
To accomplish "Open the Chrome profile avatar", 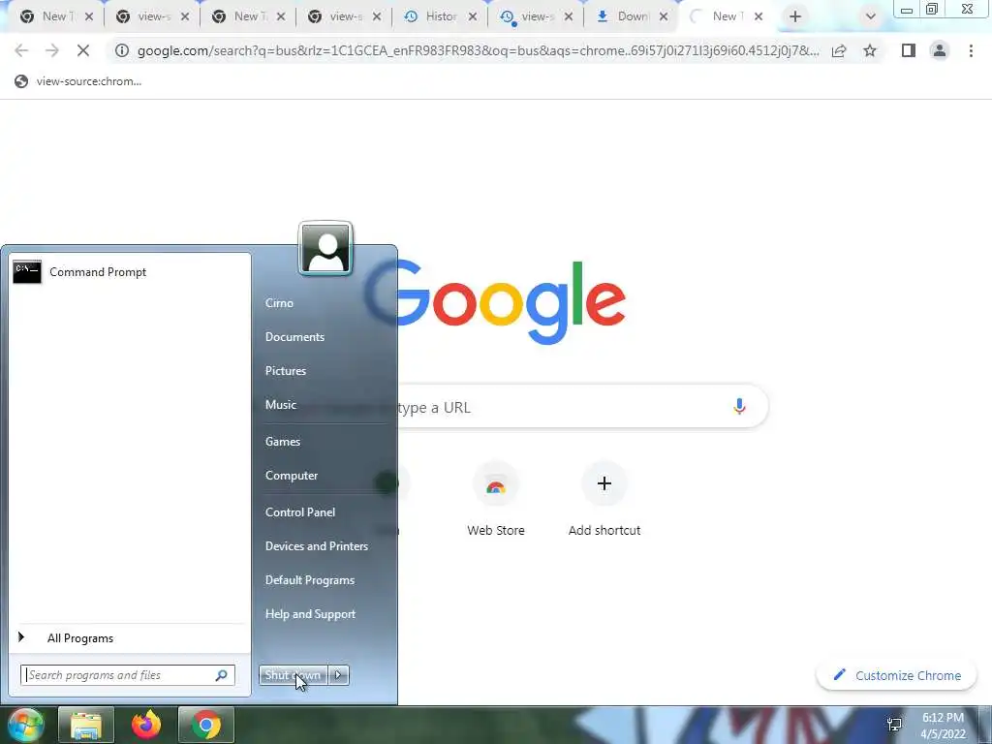I will click(x=940, y=50).
